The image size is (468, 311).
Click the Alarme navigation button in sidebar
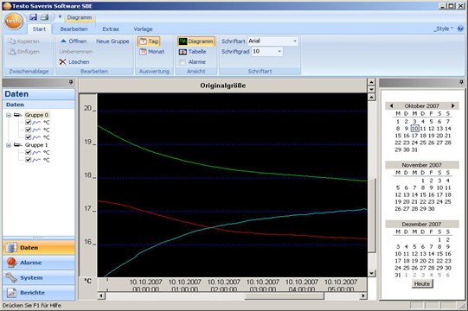[39, 263]
